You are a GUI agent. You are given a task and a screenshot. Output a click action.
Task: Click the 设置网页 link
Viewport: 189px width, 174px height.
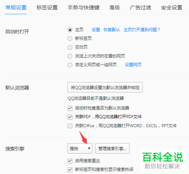[133, 65]
